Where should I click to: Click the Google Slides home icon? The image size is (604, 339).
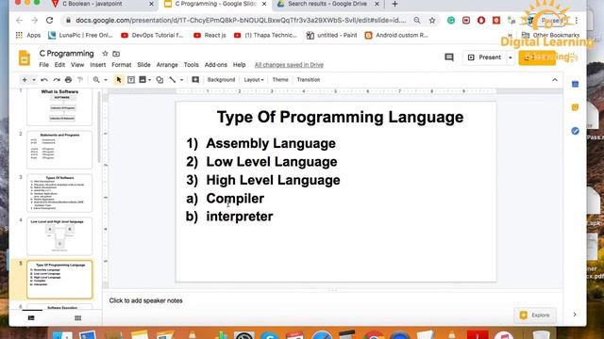pos(25,58)
